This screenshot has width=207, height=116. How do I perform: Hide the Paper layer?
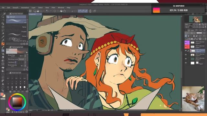pos(186,63)
